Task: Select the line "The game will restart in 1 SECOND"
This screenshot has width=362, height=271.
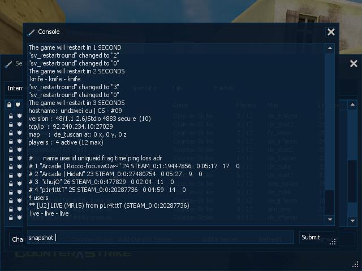Action: point(75,47)
